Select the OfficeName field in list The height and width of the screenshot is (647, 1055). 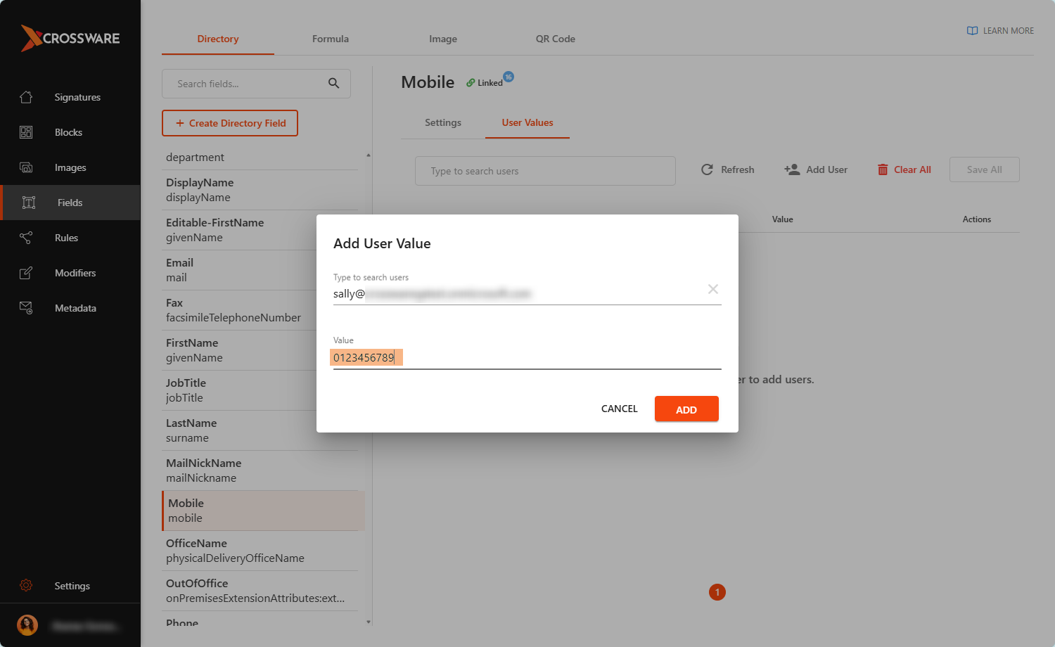[260, 551]
